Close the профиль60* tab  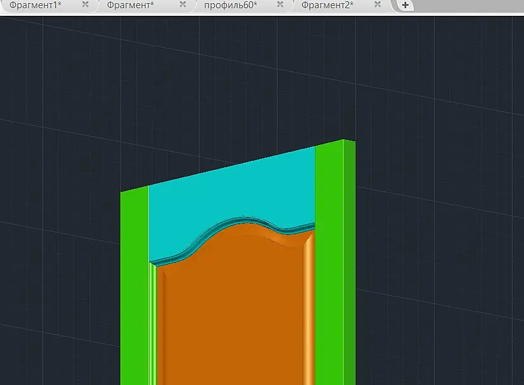click(x=281, y=4)
